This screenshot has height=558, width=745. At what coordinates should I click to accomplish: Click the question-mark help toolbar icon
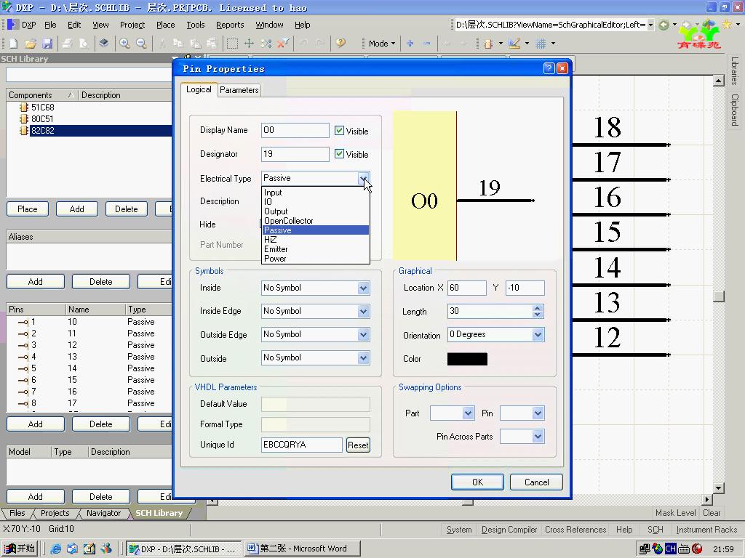340,44
